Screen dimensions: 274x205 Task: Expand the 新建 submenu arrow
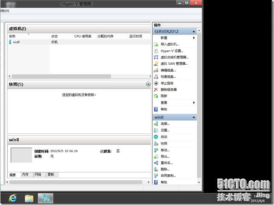[x=194, y=38]
